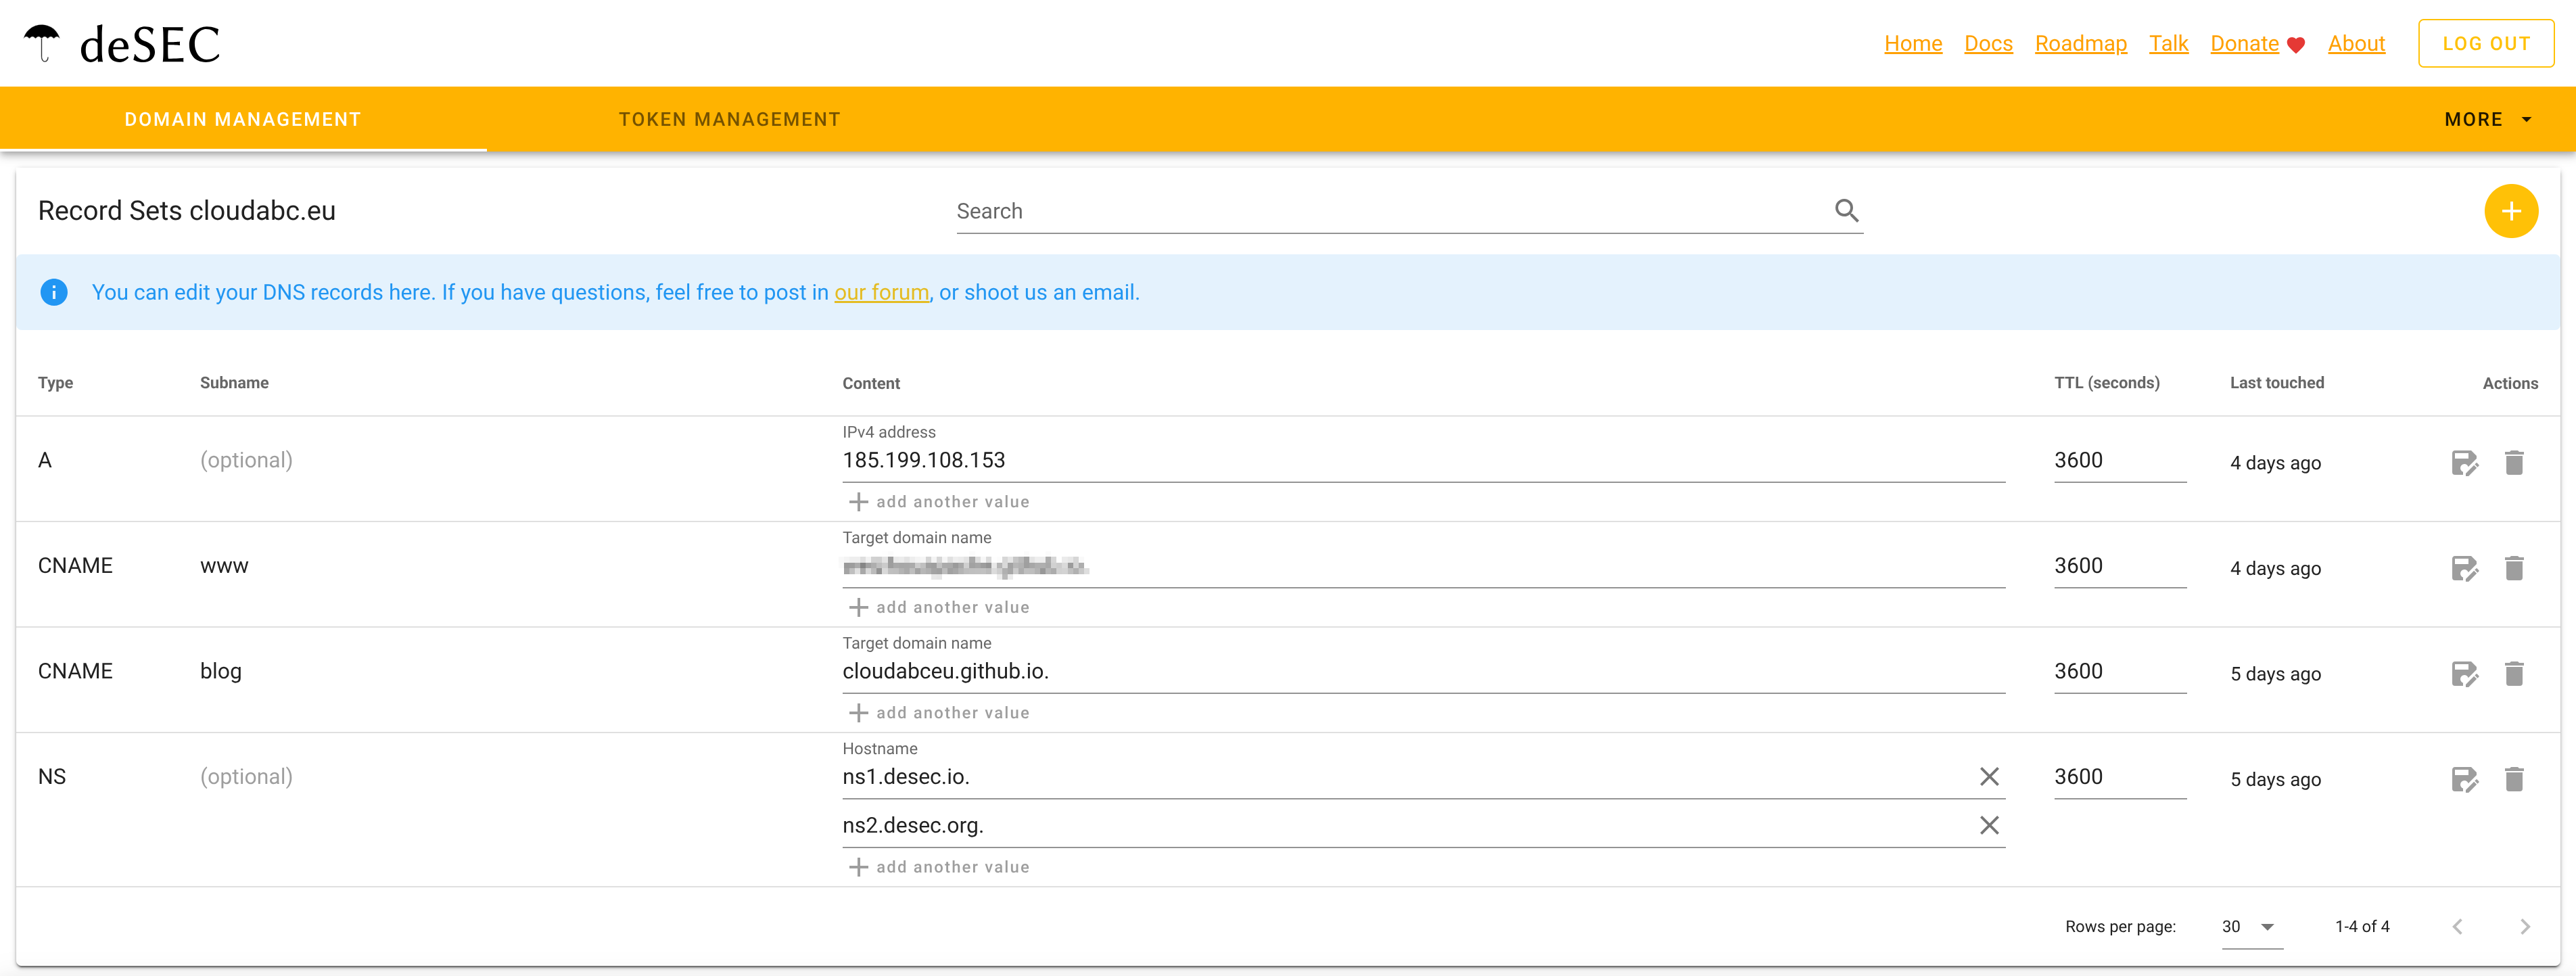Select the Domain Management tab
The width and height of the screenshot is (2576, 976).
[242, 118]
